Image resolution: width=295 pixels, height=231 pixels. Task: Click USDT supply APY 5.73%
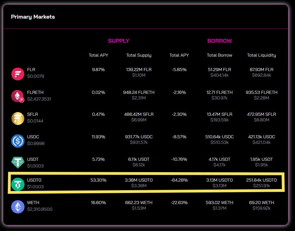click(x=98, y=159)
